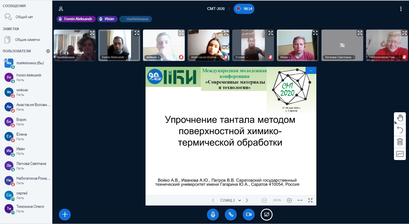This screenshot has width=409, height=224.
Task: Go to the next slide
Action: (x=247, y=200)
